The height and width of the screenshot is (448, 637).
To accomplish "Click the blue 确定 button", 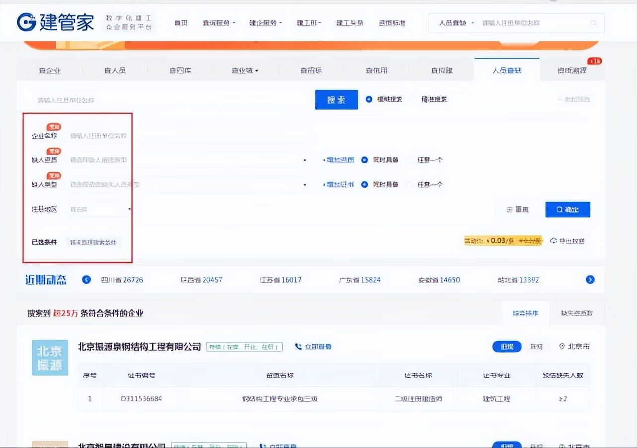I will tap(567, 210).
